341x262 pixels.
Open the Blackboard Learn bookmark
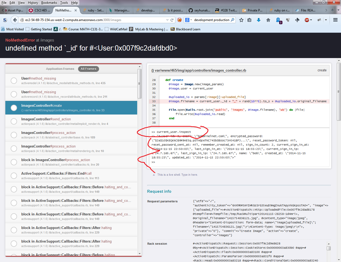(x=185, y=29)
